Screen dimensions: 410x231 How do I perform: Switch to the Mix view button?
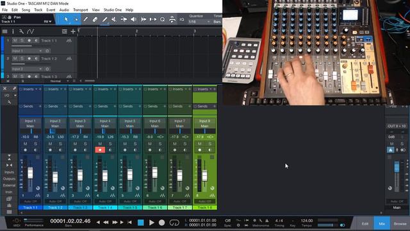[382, 224]
